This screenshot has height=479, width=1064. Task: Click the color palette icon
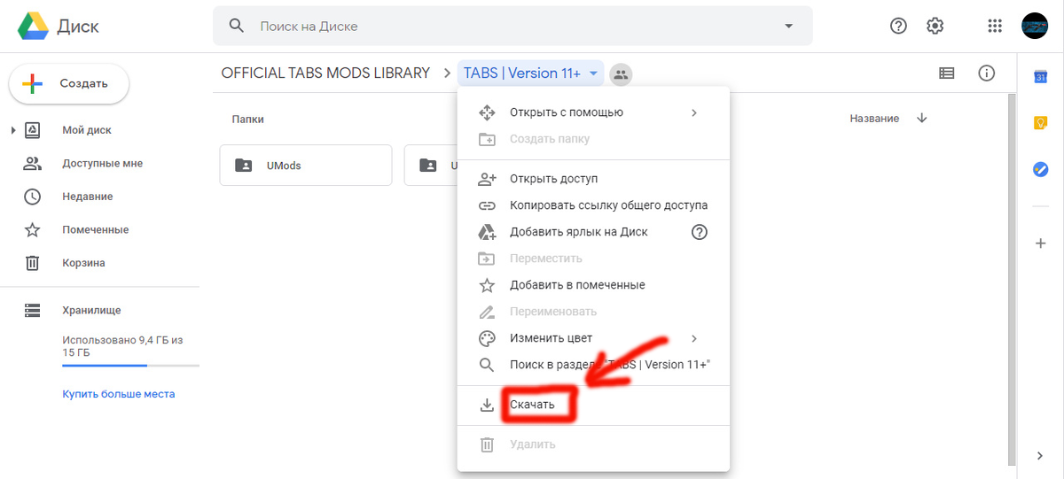tap(487, 338)
